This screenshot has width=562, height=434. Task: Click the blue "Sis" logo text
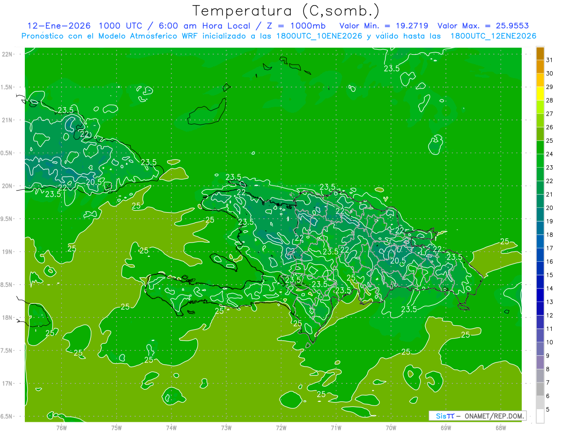click(441, 416)
